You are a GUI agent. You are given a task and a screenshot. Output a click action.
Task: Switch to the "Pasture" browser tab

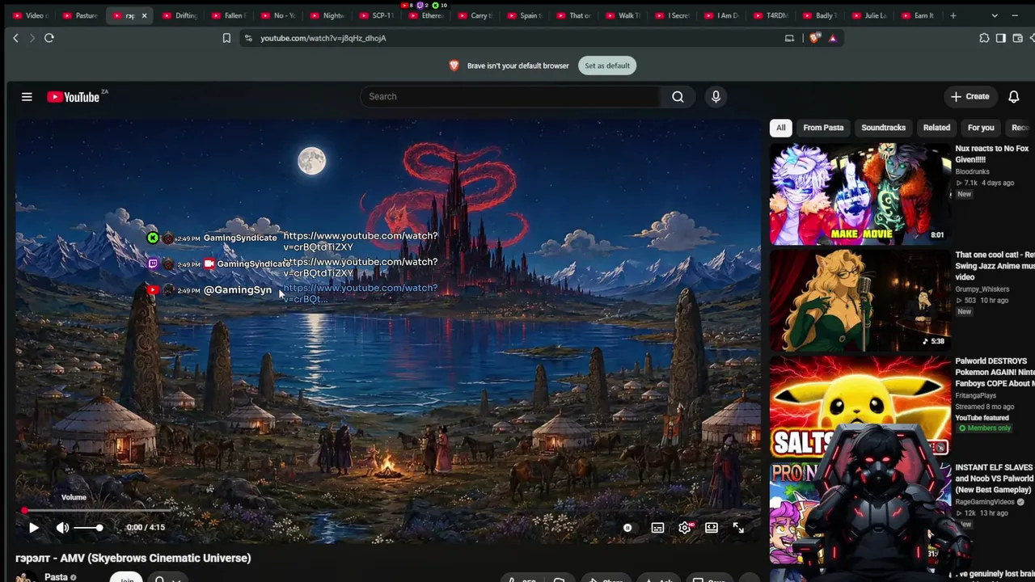coord(80,15)
